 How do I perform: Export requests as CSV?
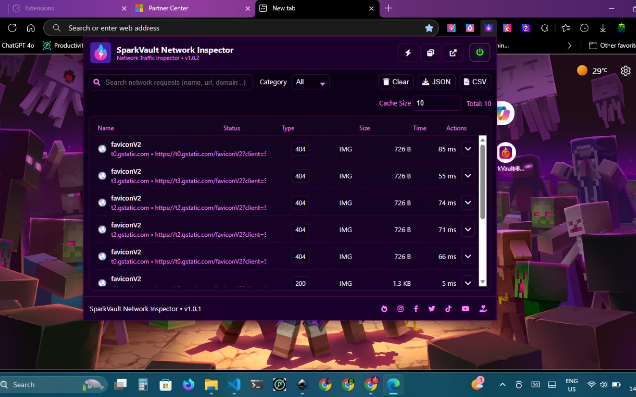point(475,82)
